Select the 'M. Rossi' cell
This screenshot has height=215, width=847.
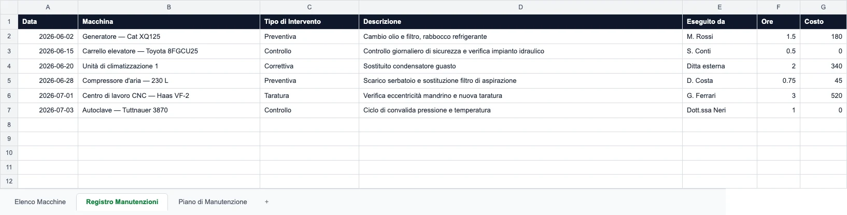[x=720, y=37]
